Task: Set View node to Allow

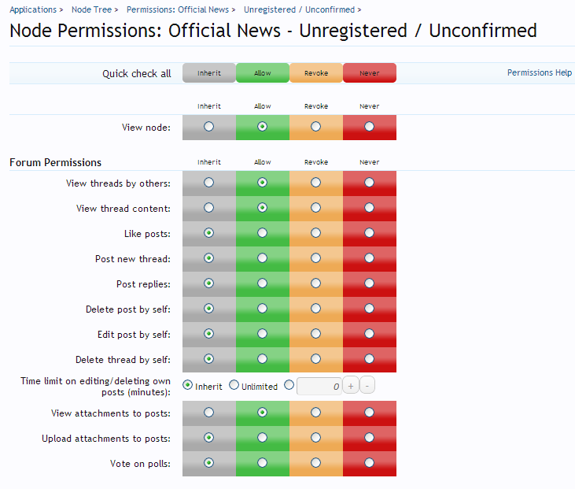Action: 262,127
